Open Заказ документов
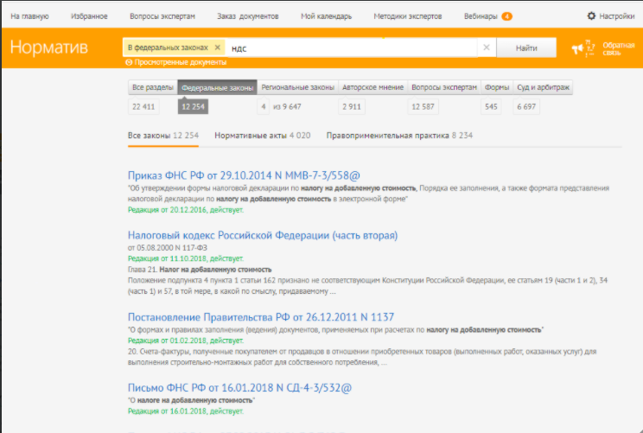The image size is (643, 433). pyautogui.click(x=248, y=16)
